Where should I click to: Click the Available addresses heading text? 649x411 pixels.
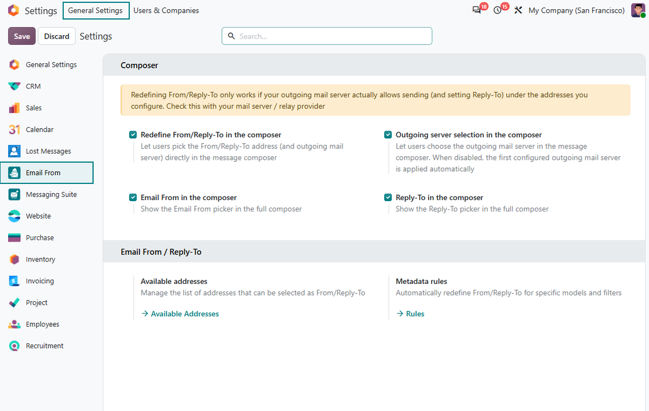click(174, 281)
